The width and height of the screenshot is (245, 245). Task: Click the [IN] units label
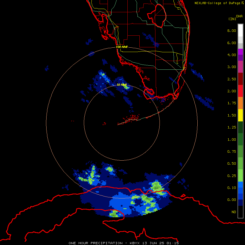232,19
